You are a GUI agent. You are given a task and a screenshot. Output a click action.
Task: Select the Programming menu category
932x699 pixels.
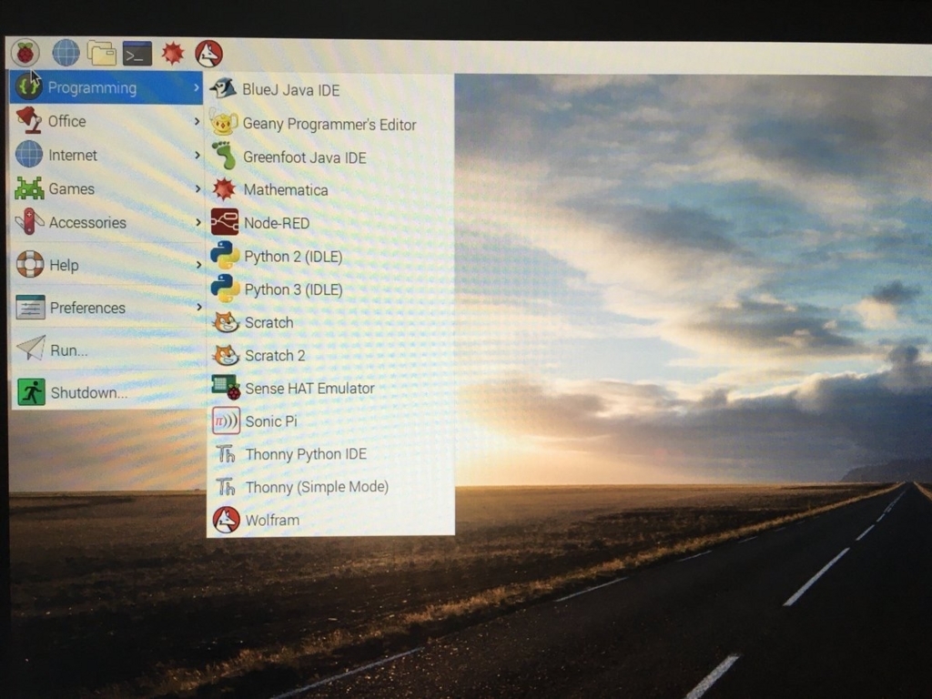(106, 87)
